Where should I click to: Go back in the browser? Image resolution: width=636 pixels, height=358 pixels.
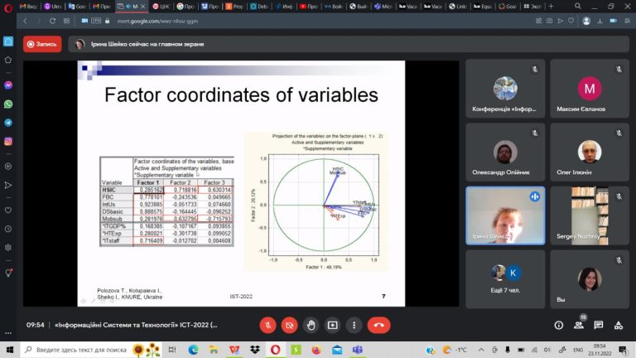tap(25, 21)
